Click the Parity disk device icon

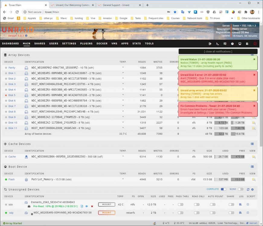[26, 68]
